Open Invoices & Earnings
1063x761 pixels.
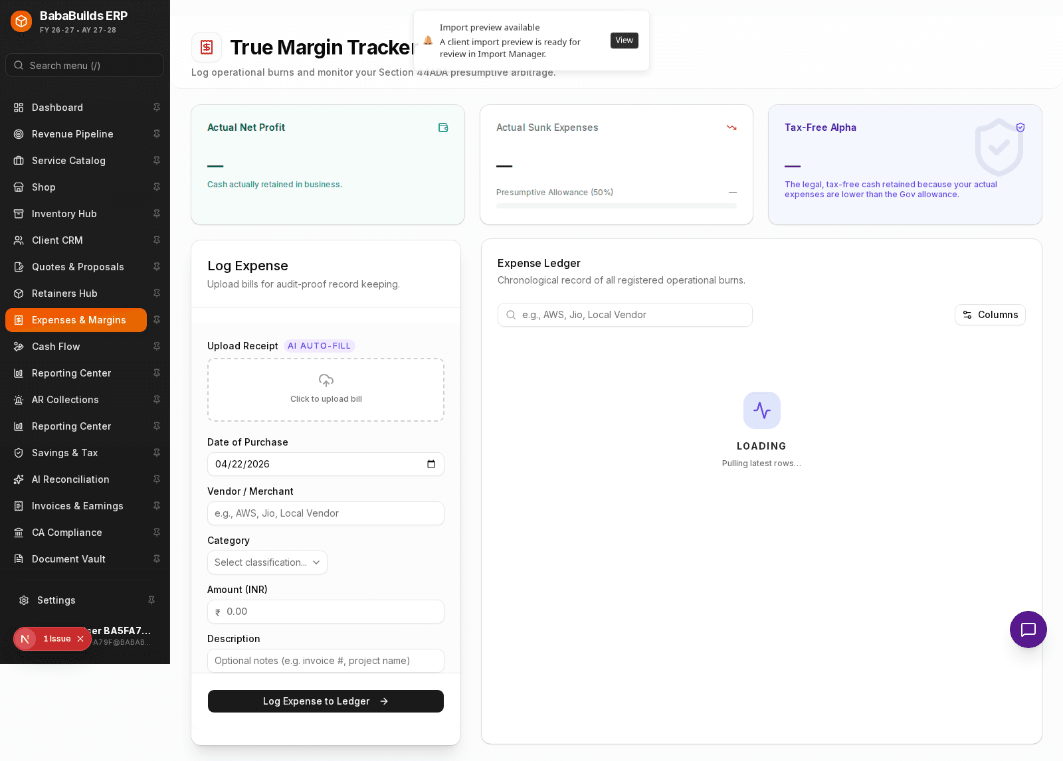point(76,506)
